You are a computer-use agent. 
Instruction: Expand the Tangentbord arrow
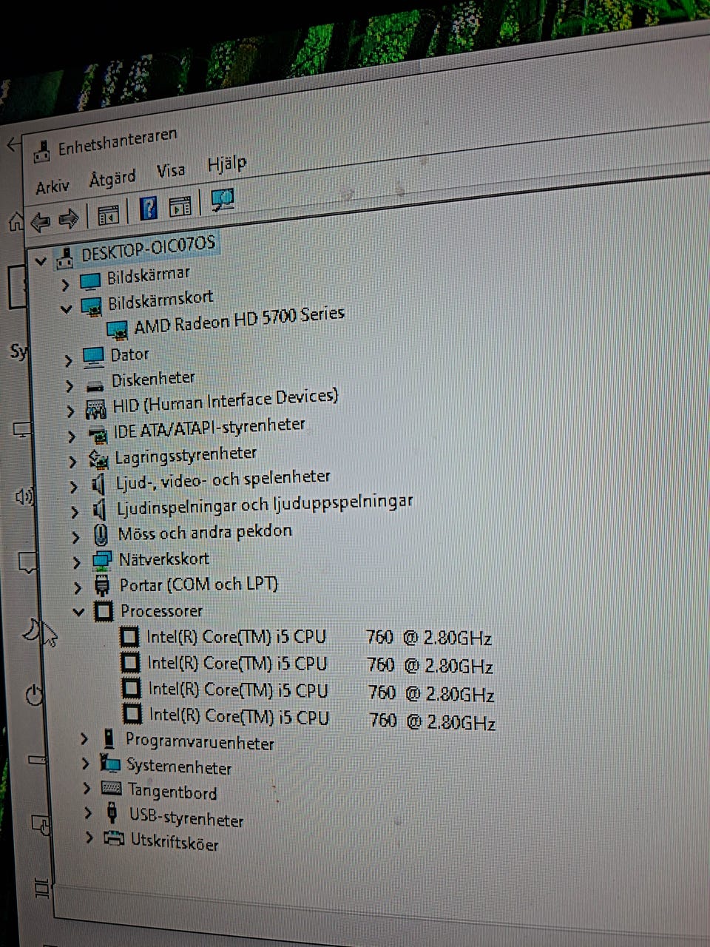pos(87,789)
